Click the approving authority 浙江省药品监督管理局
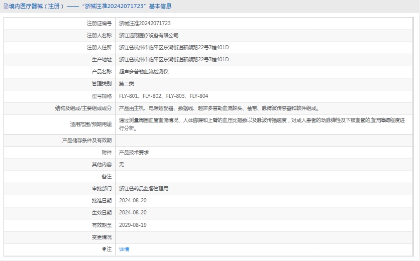 point(144,189)
